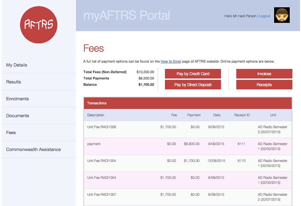The height and width of the screenshot is (206, 301).
Task: Click the Payment column header
Action: [x=194, y=115]
